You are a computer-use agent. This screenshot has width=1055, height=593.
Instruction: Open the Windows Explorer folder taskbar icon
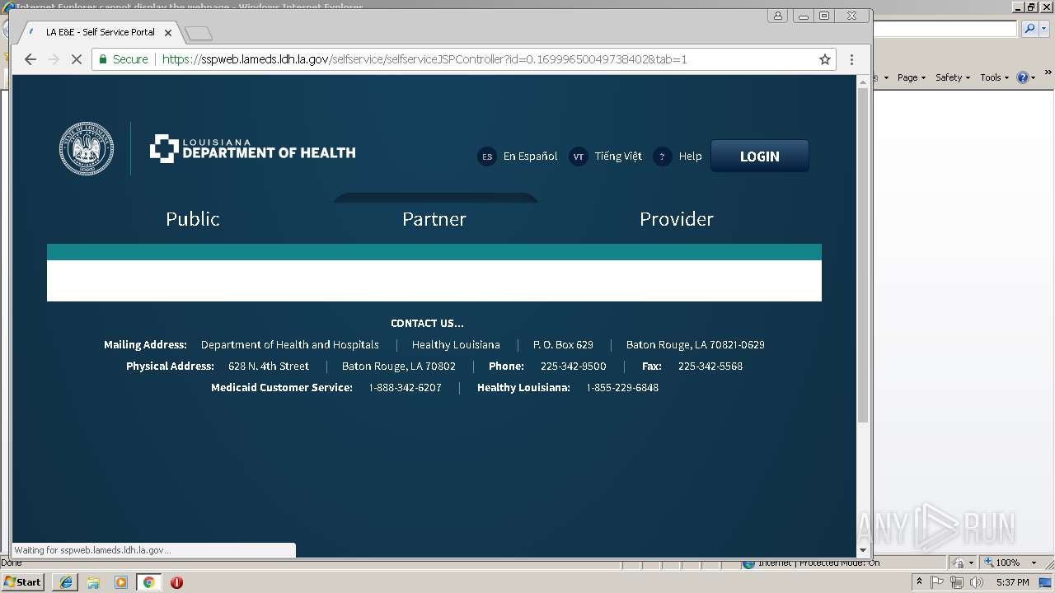point(93,582)
